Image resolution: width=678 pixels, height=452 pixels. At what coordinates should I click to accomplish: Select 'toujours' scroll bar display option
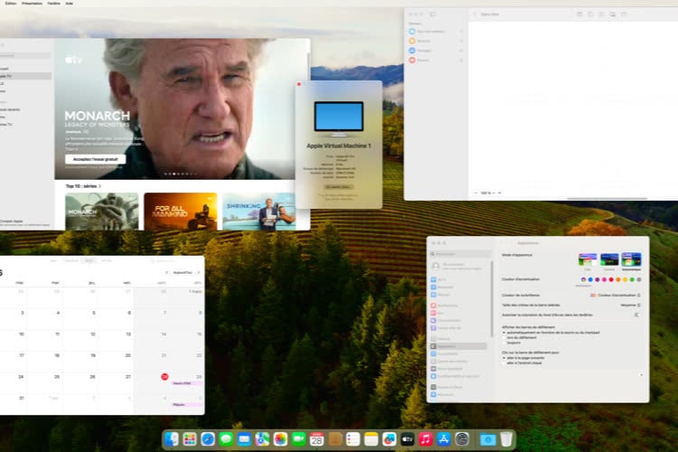(504, 343)
